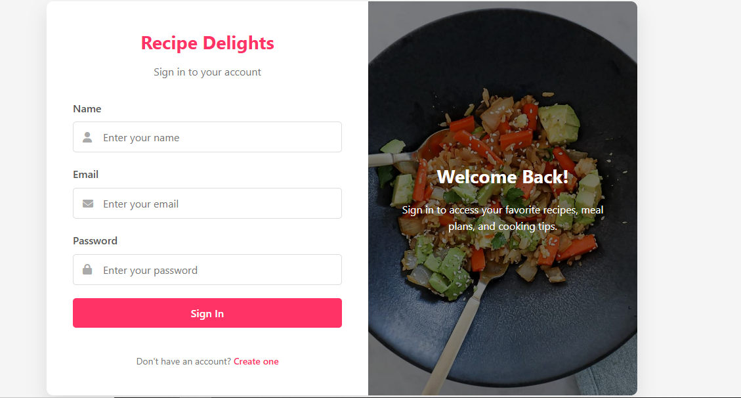Click the Email field label
The image size is (741, 398).
pyautogui.click(x=85, y=175)
